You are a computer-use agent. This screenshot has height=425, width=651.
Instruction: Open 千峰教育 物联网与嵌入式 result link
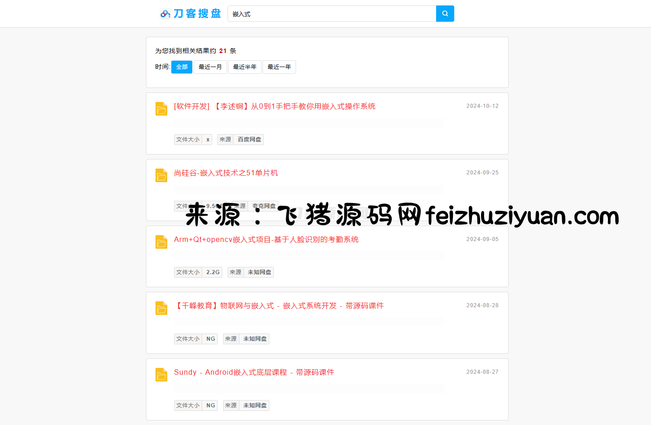tap(279, 306)
